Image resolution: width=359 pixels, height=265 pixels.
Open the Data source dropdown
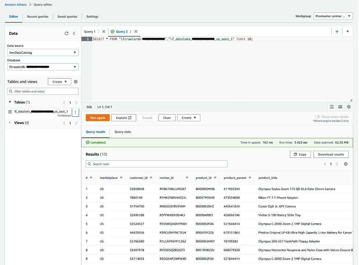tap(43, 52)
